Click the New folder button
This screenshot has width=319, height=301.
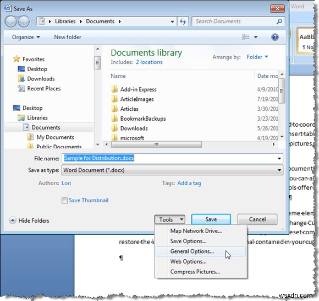[68, 37]
